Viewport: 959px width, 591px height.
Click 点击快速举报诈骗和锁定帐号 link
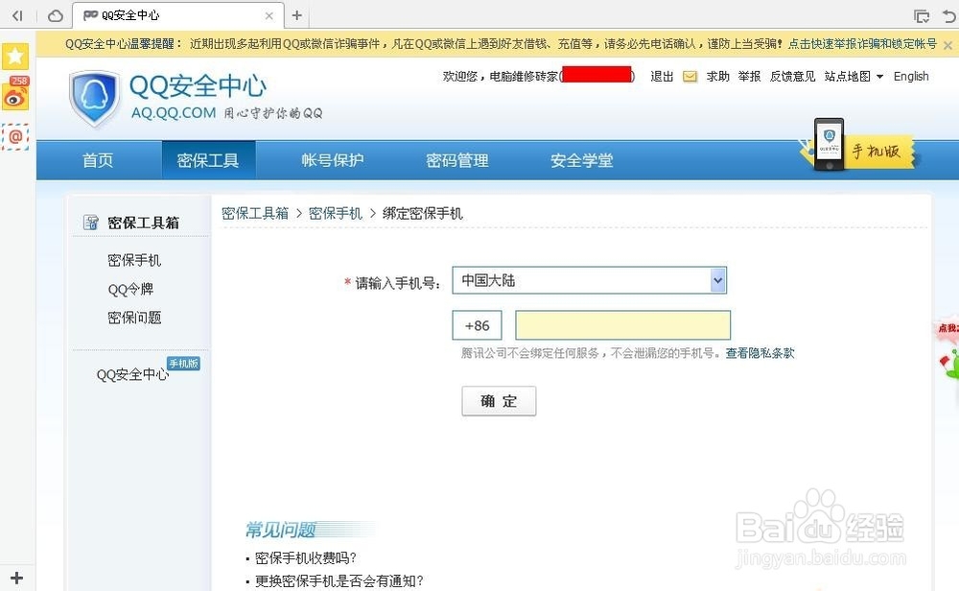point(863,44)
